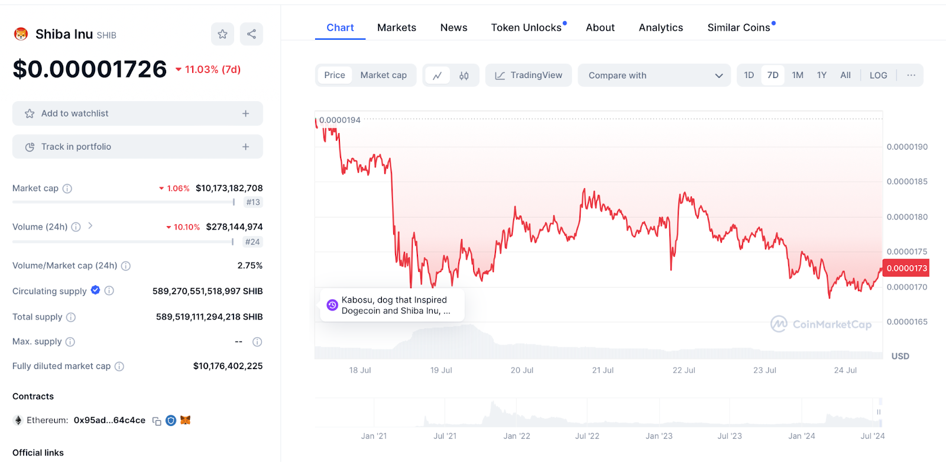Open Compare with dropdown
946x462 pixels.
[655, 76]
